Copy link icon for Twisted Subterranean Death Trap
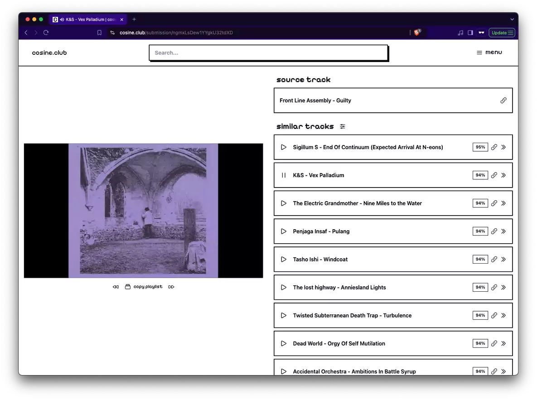Screen dimensions: 537x400 coord(494,315)
